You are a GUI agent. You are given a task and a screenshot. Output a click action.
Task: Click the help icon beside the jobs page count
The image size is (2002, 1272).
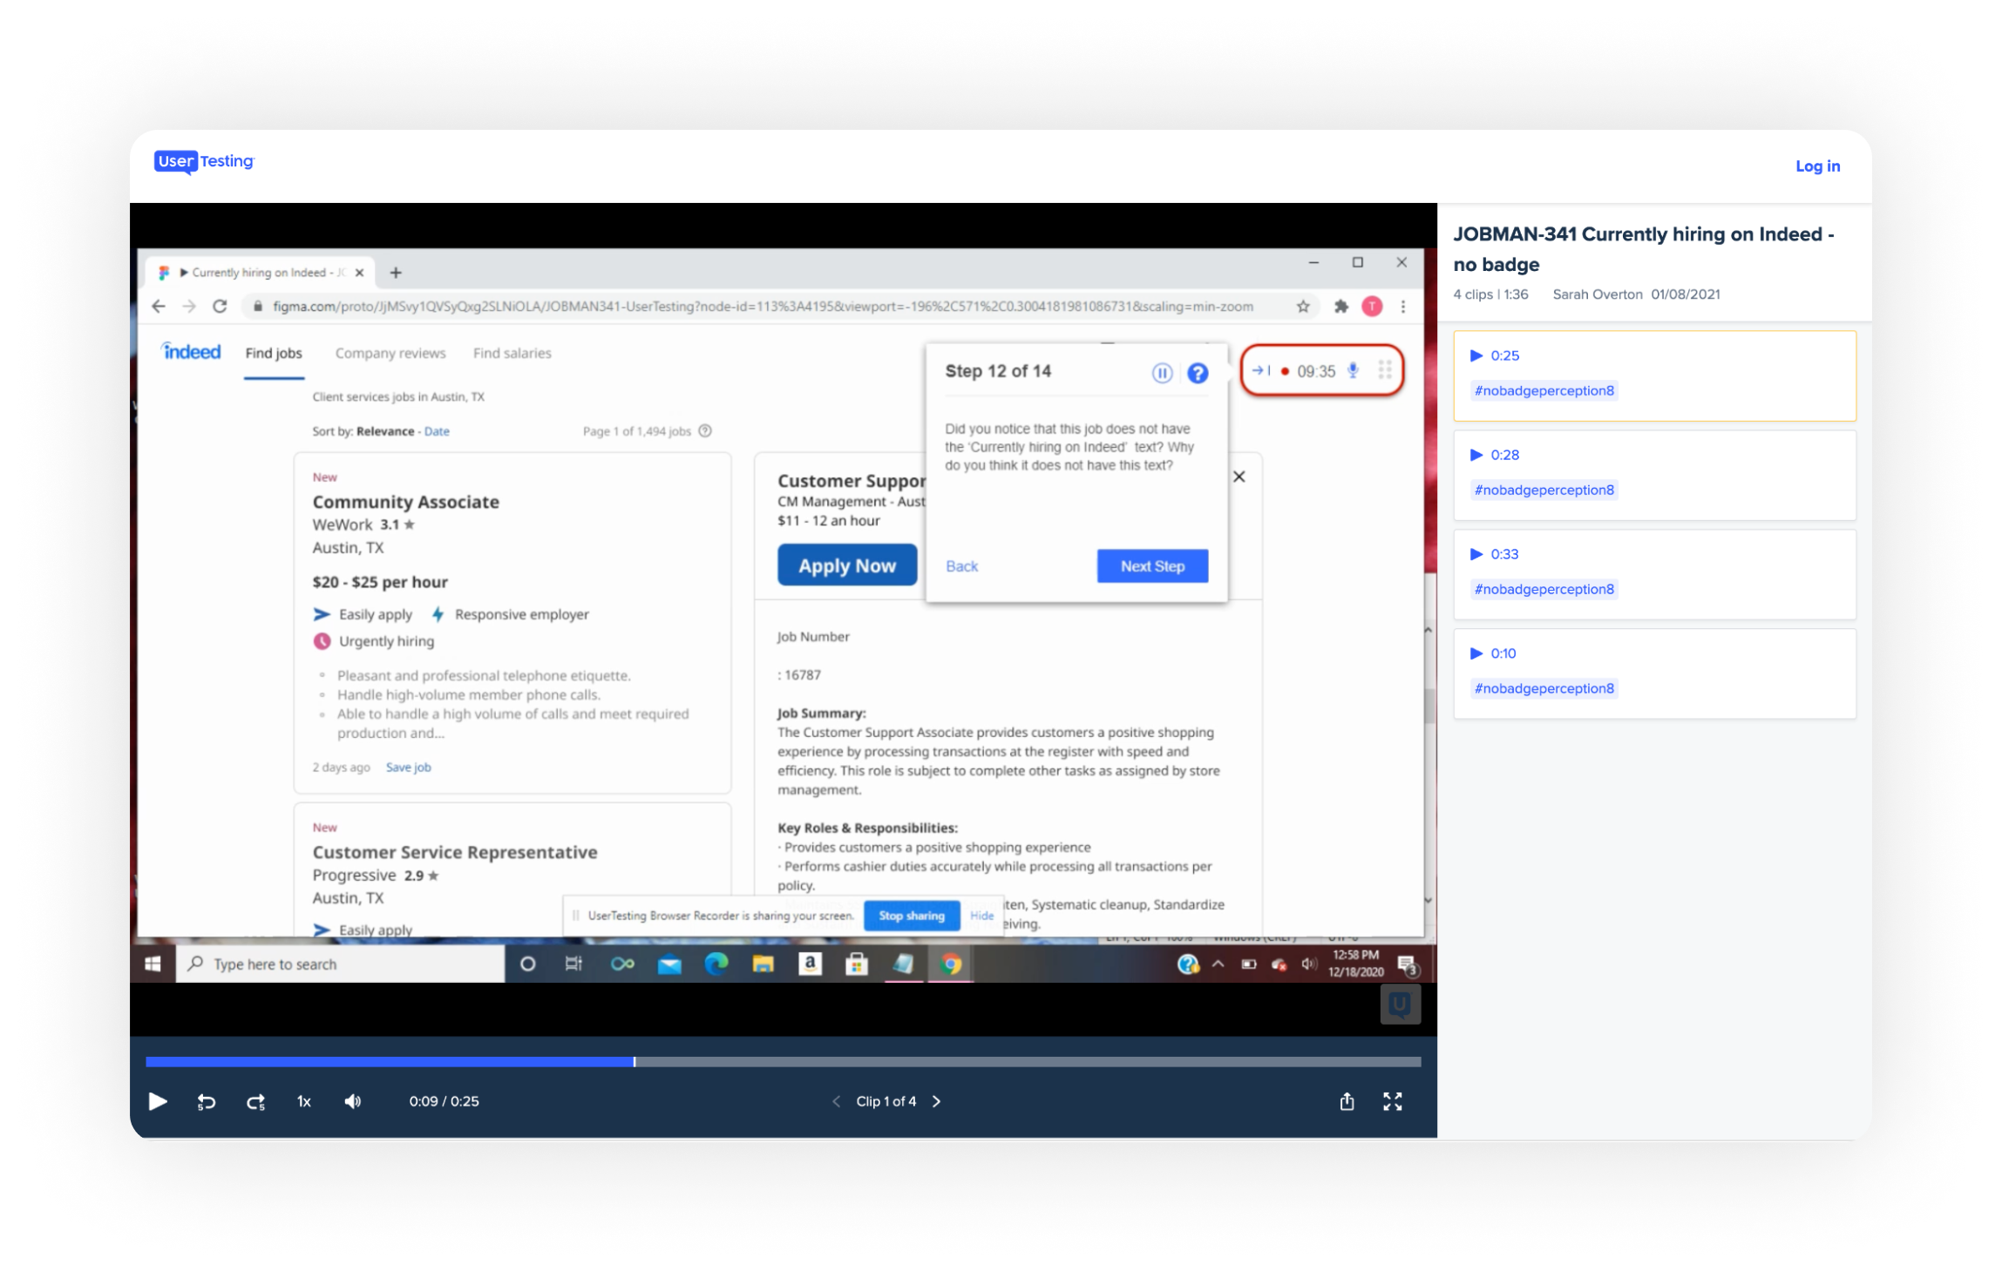pyautogui.click(x=705, y=430)
